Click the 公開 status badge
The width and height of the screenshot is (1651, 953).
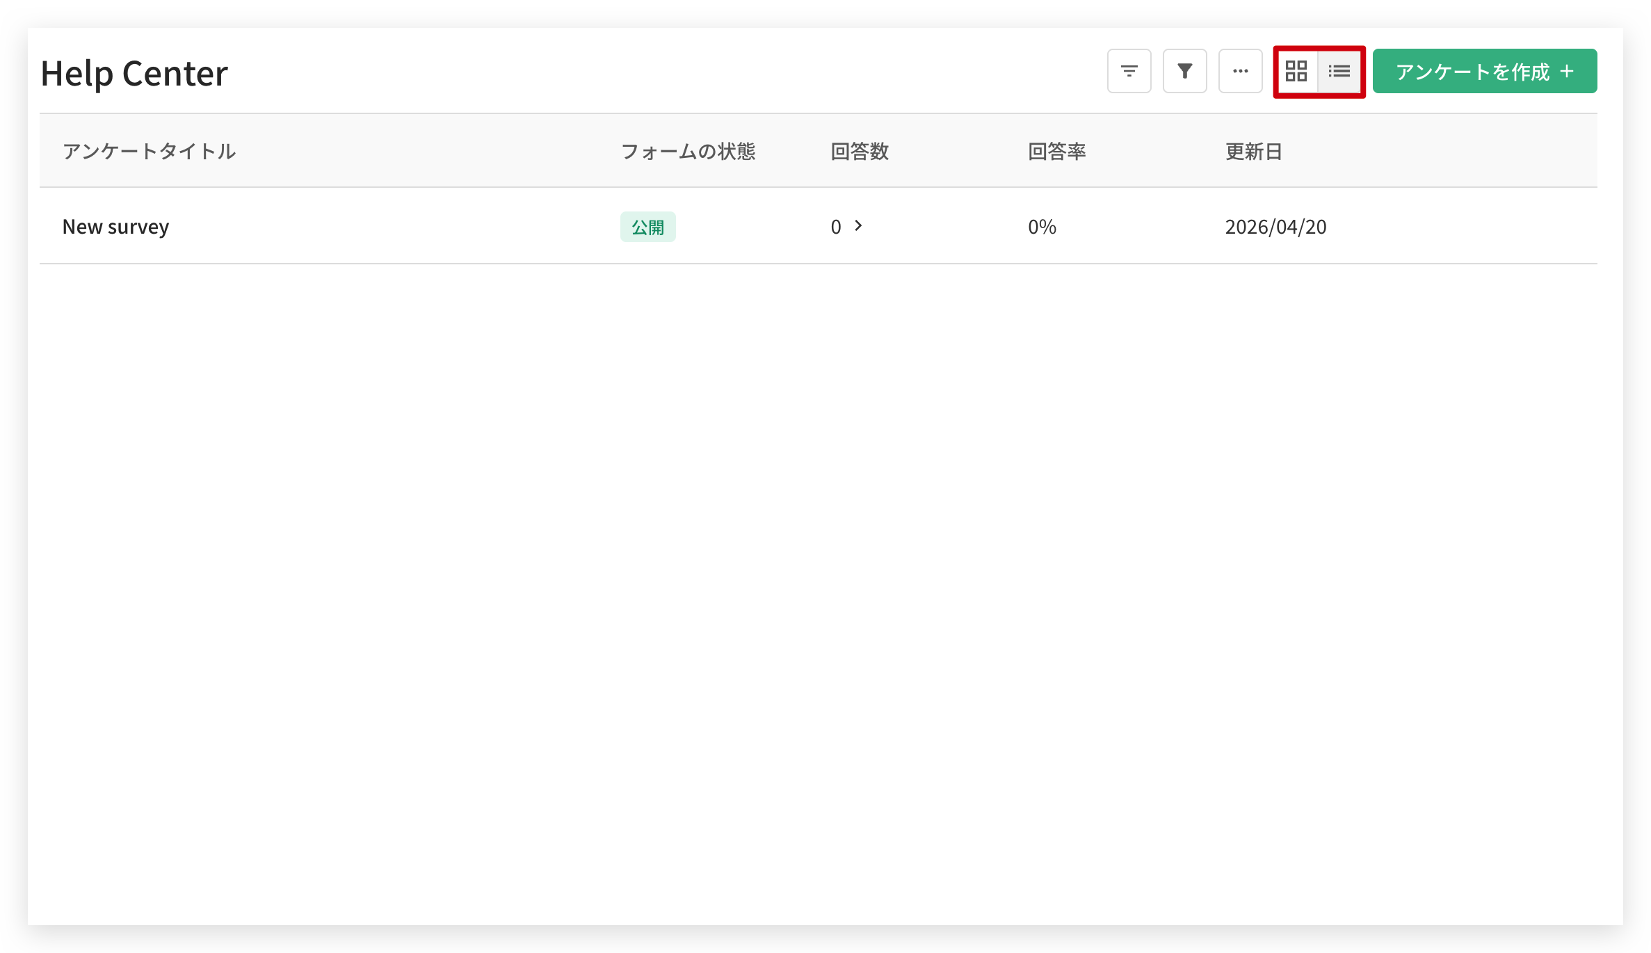pyautogui.click(x=647, y=227)
